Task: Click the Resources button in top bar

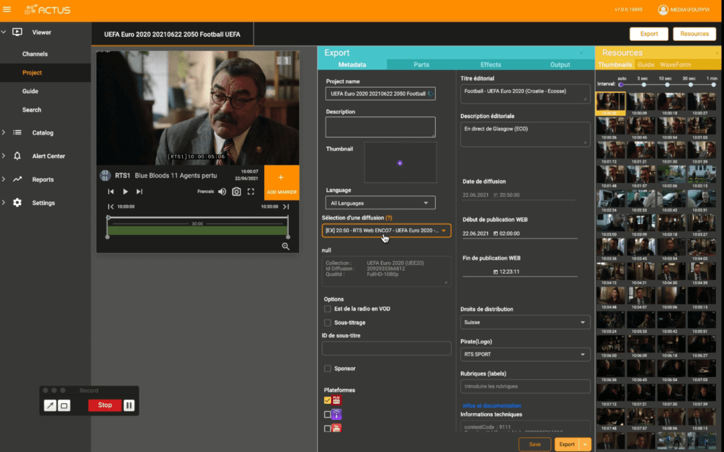Action: coord(695,33)
